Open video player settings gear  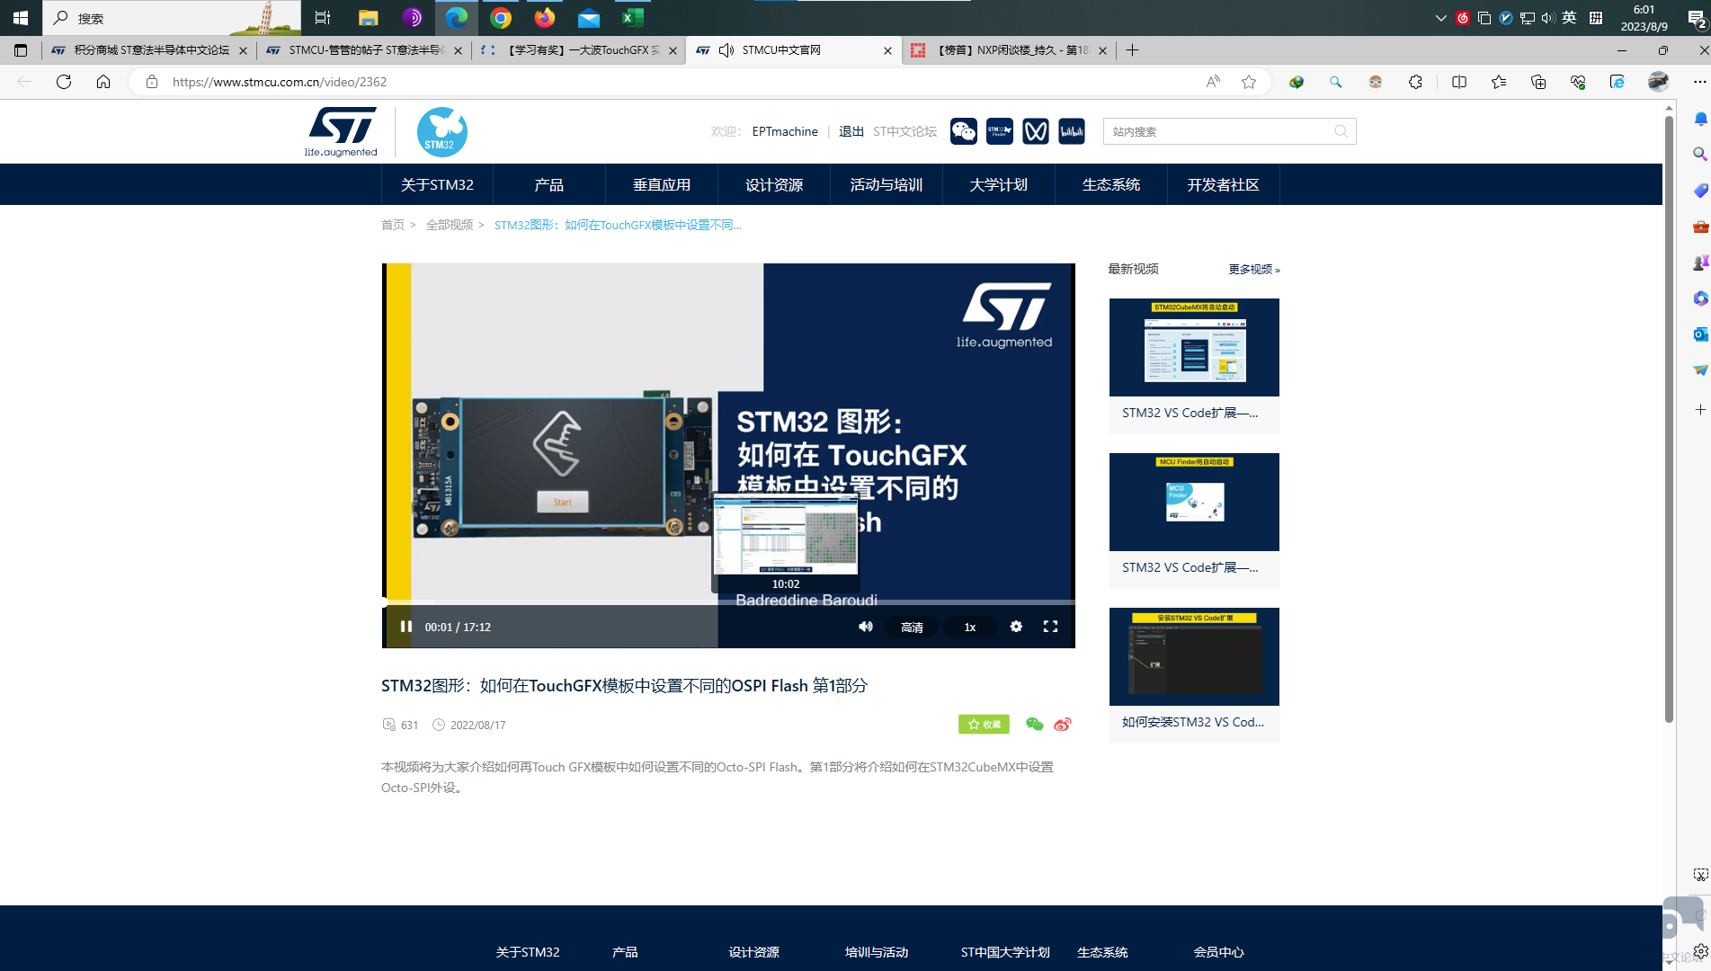1016,627
